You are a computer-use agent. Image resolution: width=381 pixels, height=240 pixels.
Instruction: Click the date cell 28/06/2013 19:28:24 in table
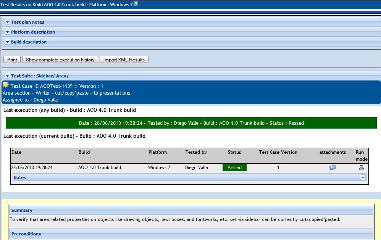pyautogui.click(x=32, y=168)
